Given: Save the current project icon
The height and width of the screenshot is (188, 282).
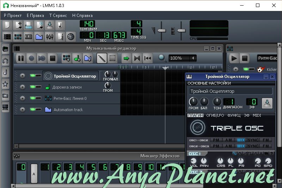Looking at the screenshot, I should (x=50, y=25).
